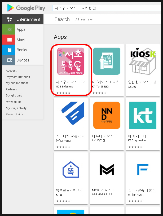The height and width of the screenshot is (216, 163).
Task: Click the KT IT서포터즈 developer name
Action: 100,86
